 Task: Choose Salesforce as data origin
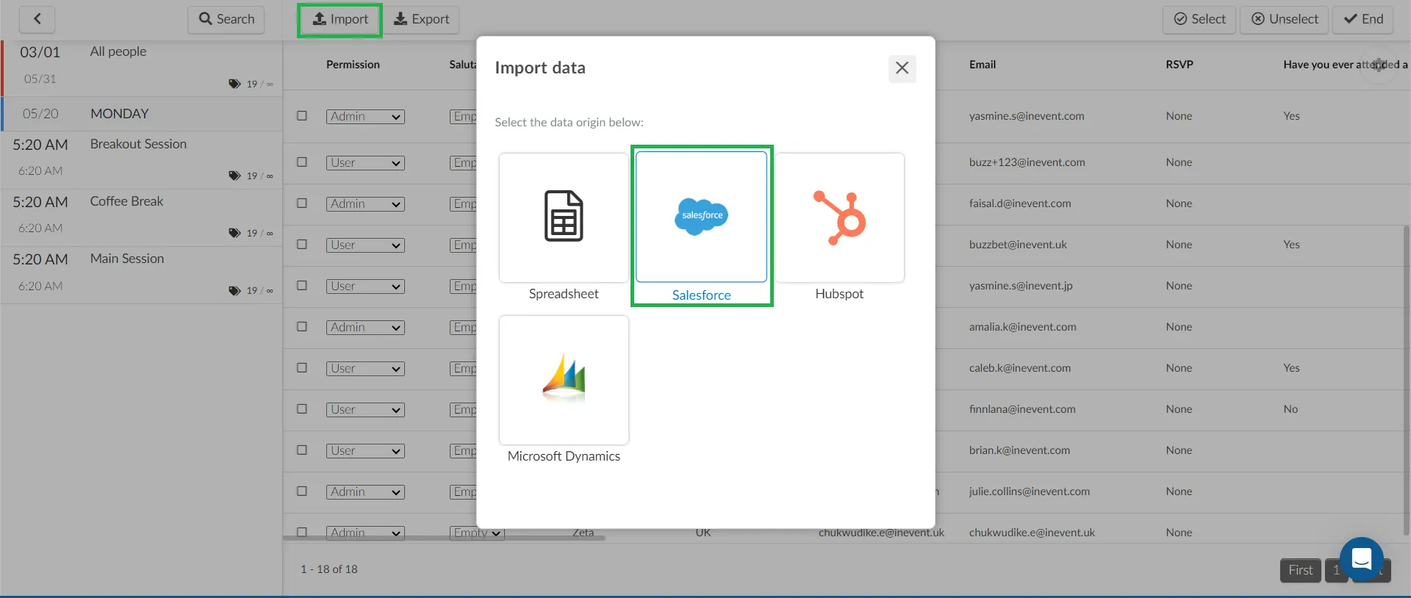point(701,217)
